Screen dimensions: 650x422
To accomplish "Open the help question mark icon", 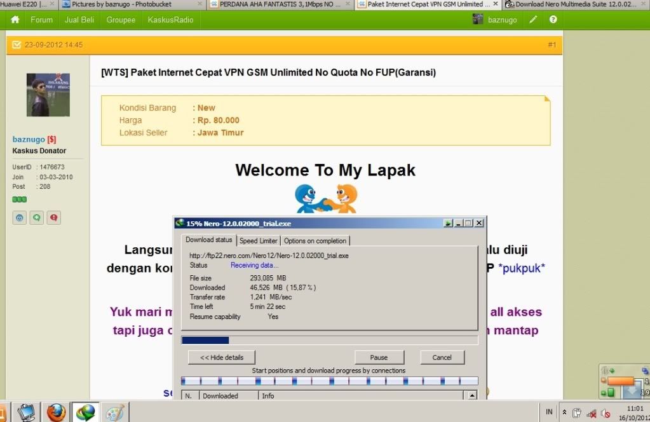I will pyautogui.click(x=553, y=20).
